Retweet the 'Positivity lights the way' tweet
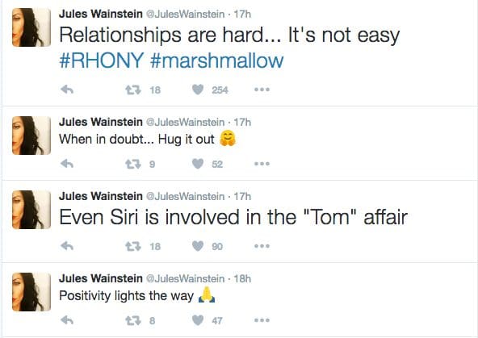 [133, 320]
